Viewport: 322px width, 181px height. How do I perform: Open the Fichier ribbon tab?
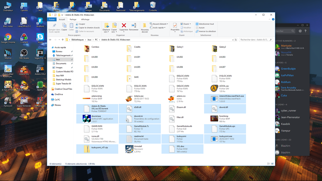coord(52,19)
